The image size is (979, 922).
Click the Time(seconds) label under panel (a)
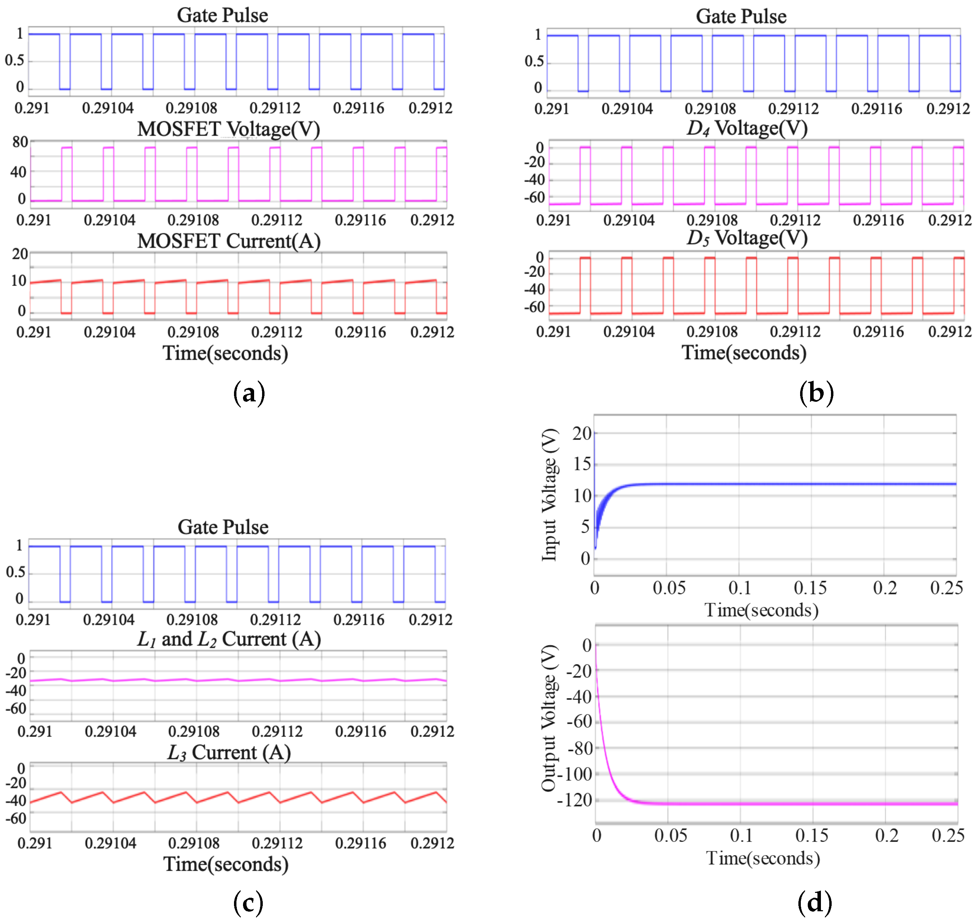pos(226,354)
